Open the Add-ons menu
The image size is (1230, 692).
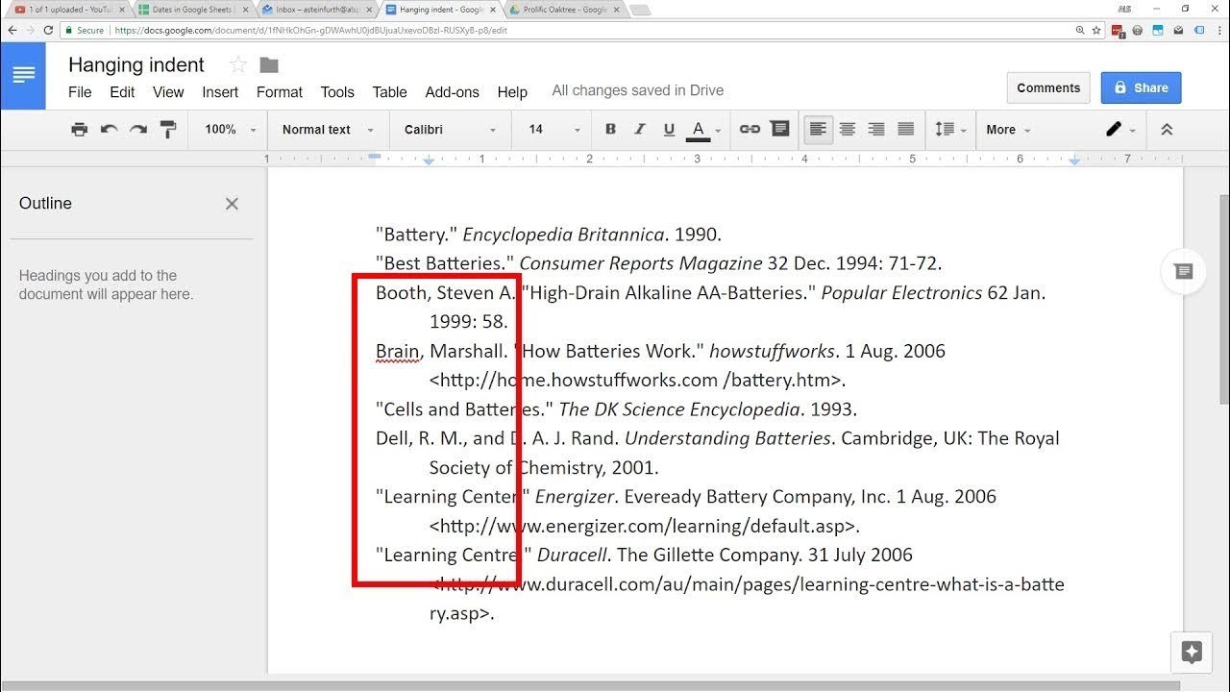pyautogui.click(x=452, y=92)
